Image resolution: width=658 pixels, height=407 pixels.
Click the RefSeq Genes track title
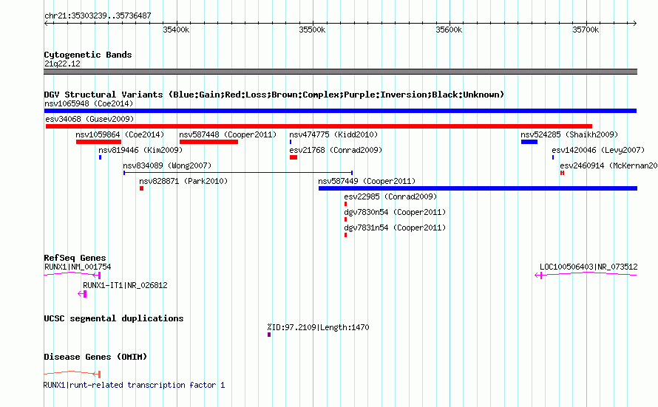click(75, 259)
